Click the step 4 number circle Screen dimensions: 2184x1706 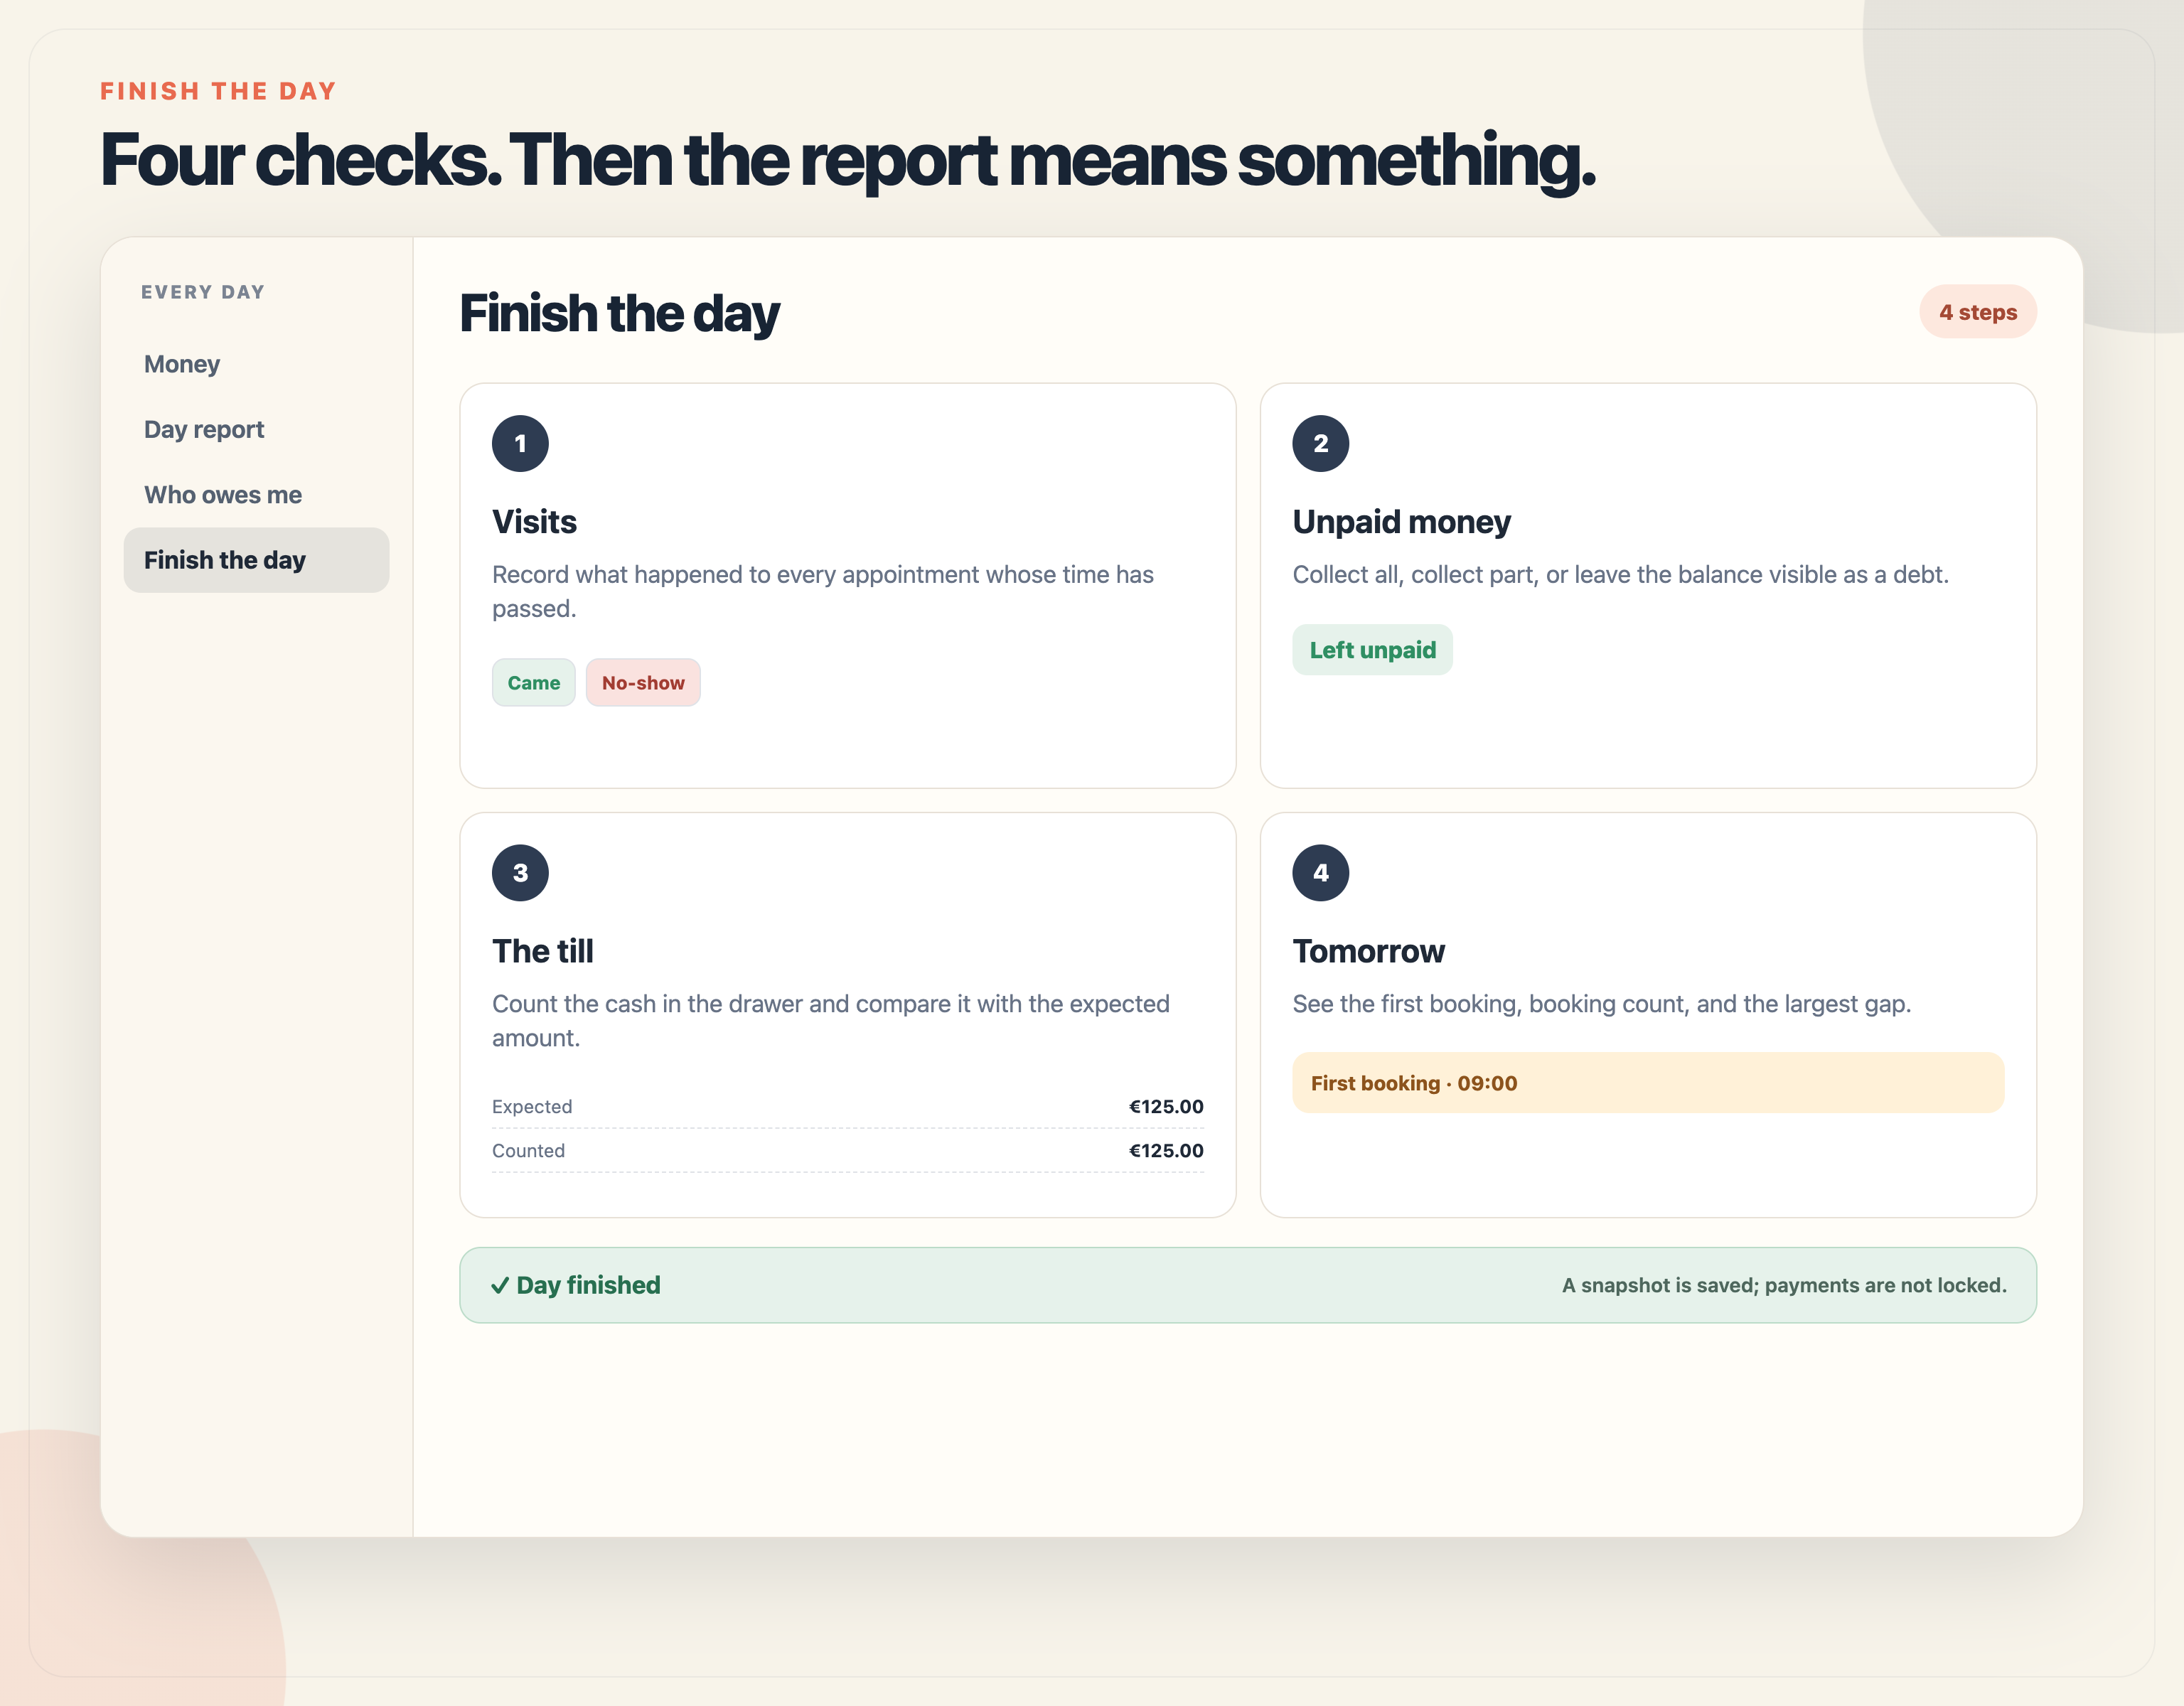[1320, 873]
